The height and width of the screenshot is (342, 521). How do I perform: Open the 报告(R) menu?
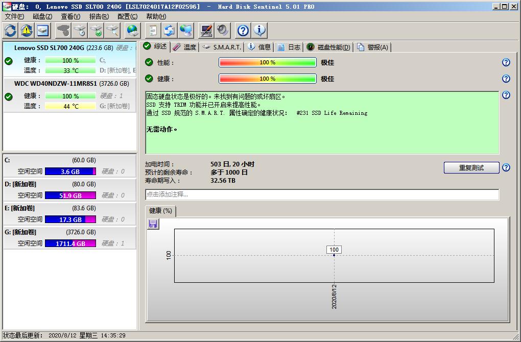pos(99,16)
